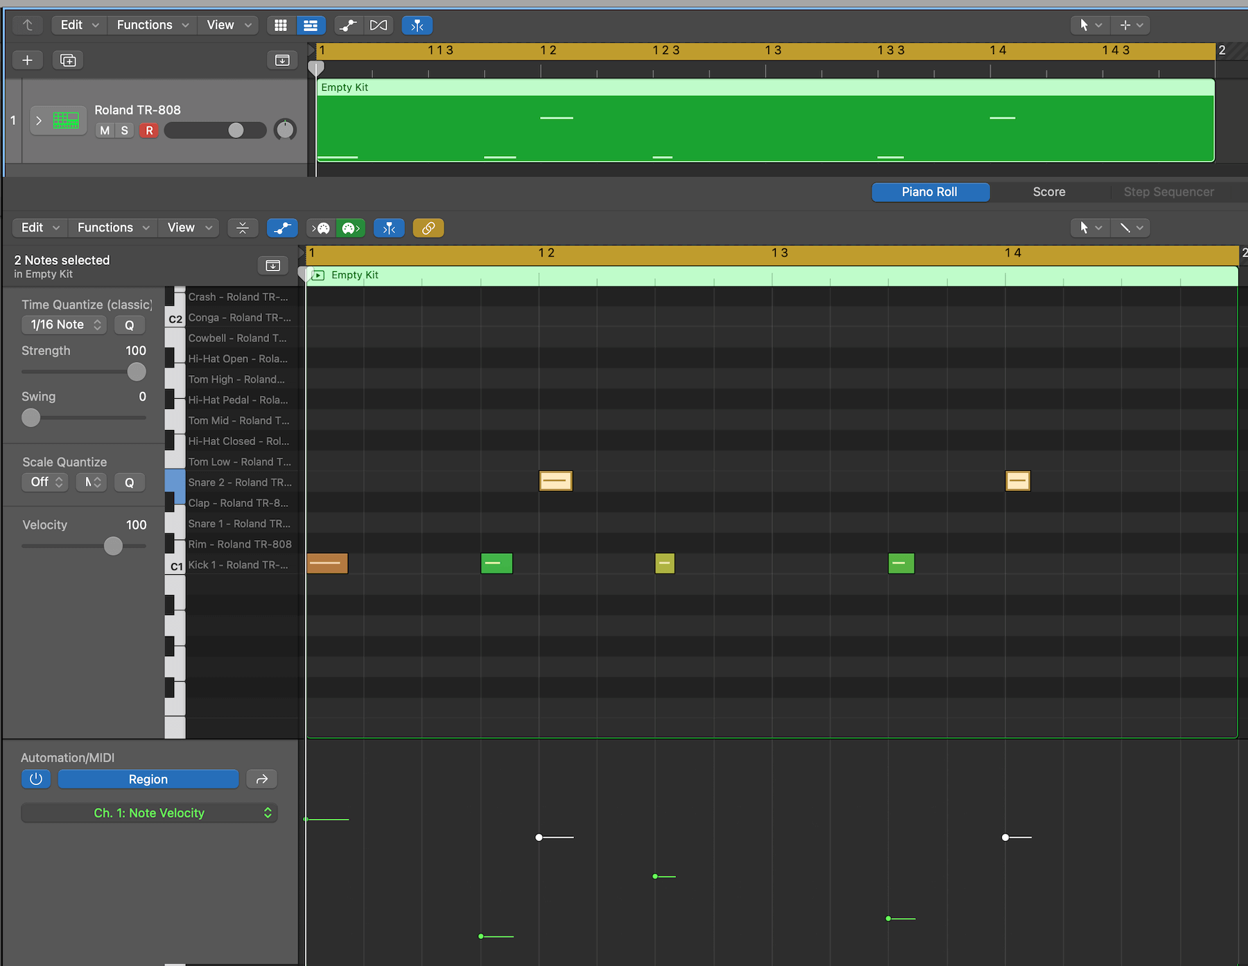Viewport: 1248px width, 966px height.
Task: Click the back arrow in Tracks area toolbar
Action: [28, 25]
